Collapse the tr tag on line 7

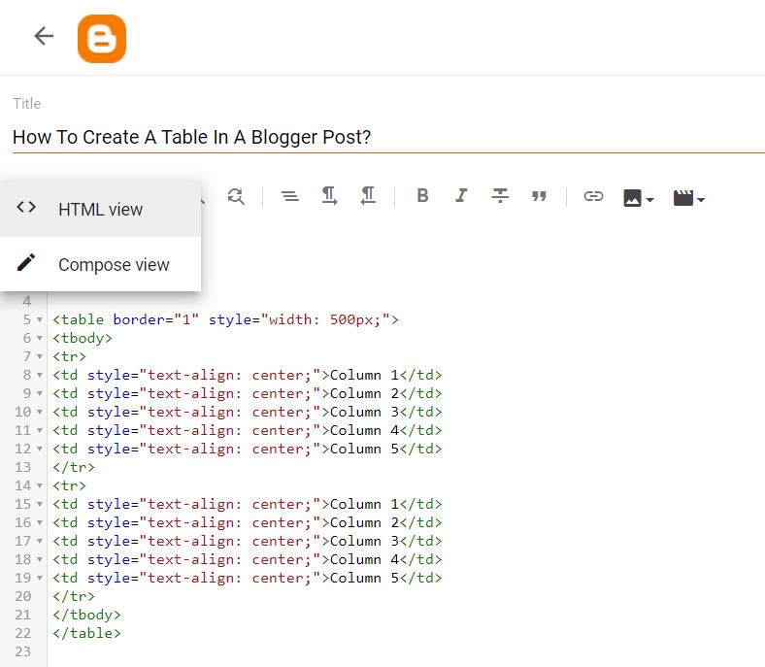(x=40, y=357)
